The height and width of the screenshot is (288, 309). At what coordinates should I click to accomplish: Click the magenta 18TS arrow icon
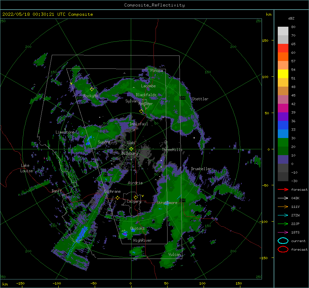click(283, 233)
